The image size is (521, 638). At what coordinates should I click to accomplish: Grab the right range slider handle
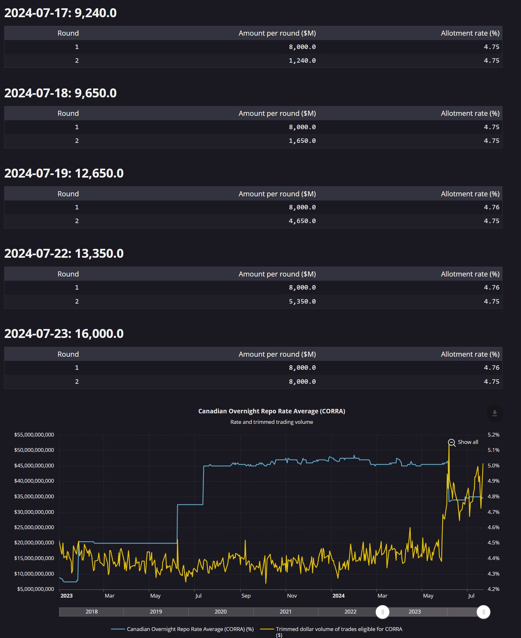point(483,612)
